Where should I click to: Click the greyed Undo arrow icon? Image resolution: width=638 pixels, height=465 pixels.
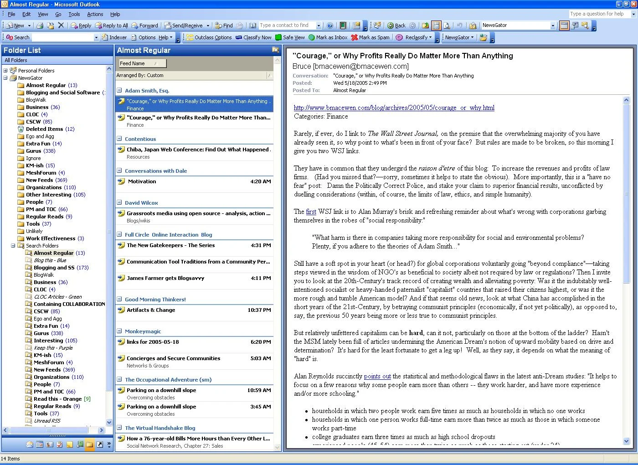pos(459,26)
